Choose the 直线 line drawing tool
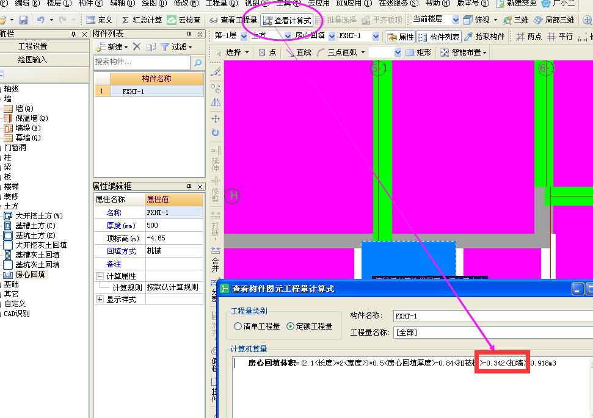 coord(299,52)
